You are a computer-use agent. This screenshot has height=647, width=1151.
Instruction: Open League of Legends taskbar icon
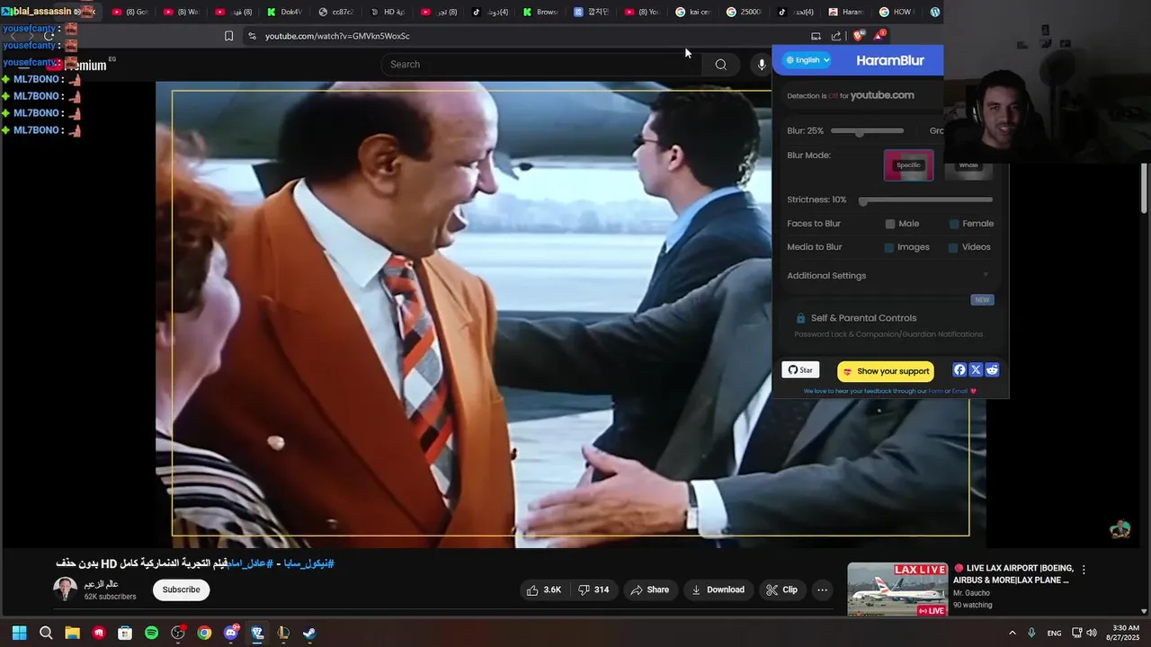[x=283, y=633]
